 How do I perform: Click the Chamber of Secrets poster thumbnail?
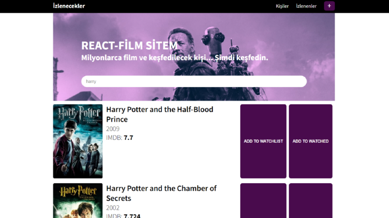[x=78, y=200]
